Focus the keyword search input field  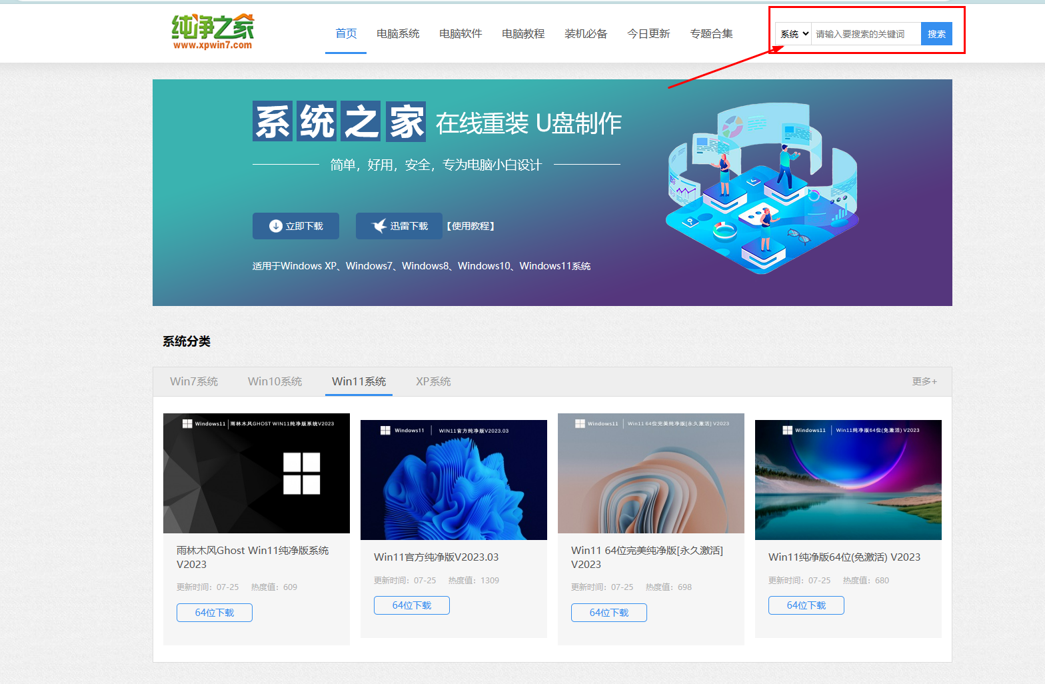(866, 34)
